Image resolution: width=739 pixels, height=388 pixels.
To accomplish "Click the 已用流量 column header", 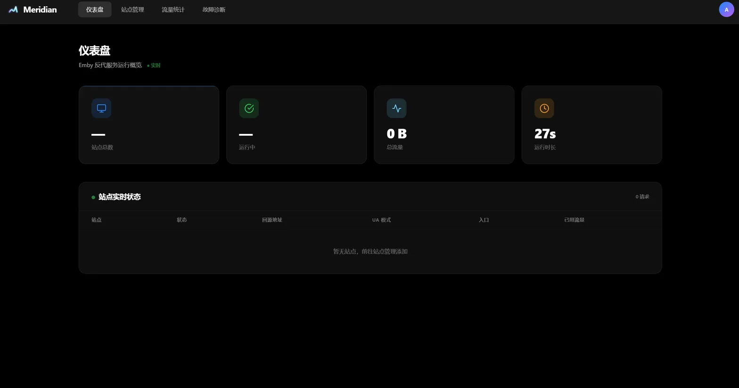I will coord(574,220).
